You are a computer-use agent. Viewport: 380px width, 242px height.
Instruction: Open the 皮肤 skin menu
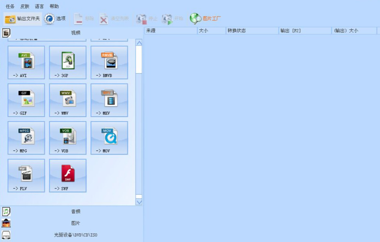pos(25,6)
